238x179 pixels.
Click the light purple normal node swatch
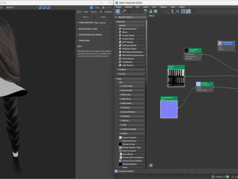[x=198, y=84]
